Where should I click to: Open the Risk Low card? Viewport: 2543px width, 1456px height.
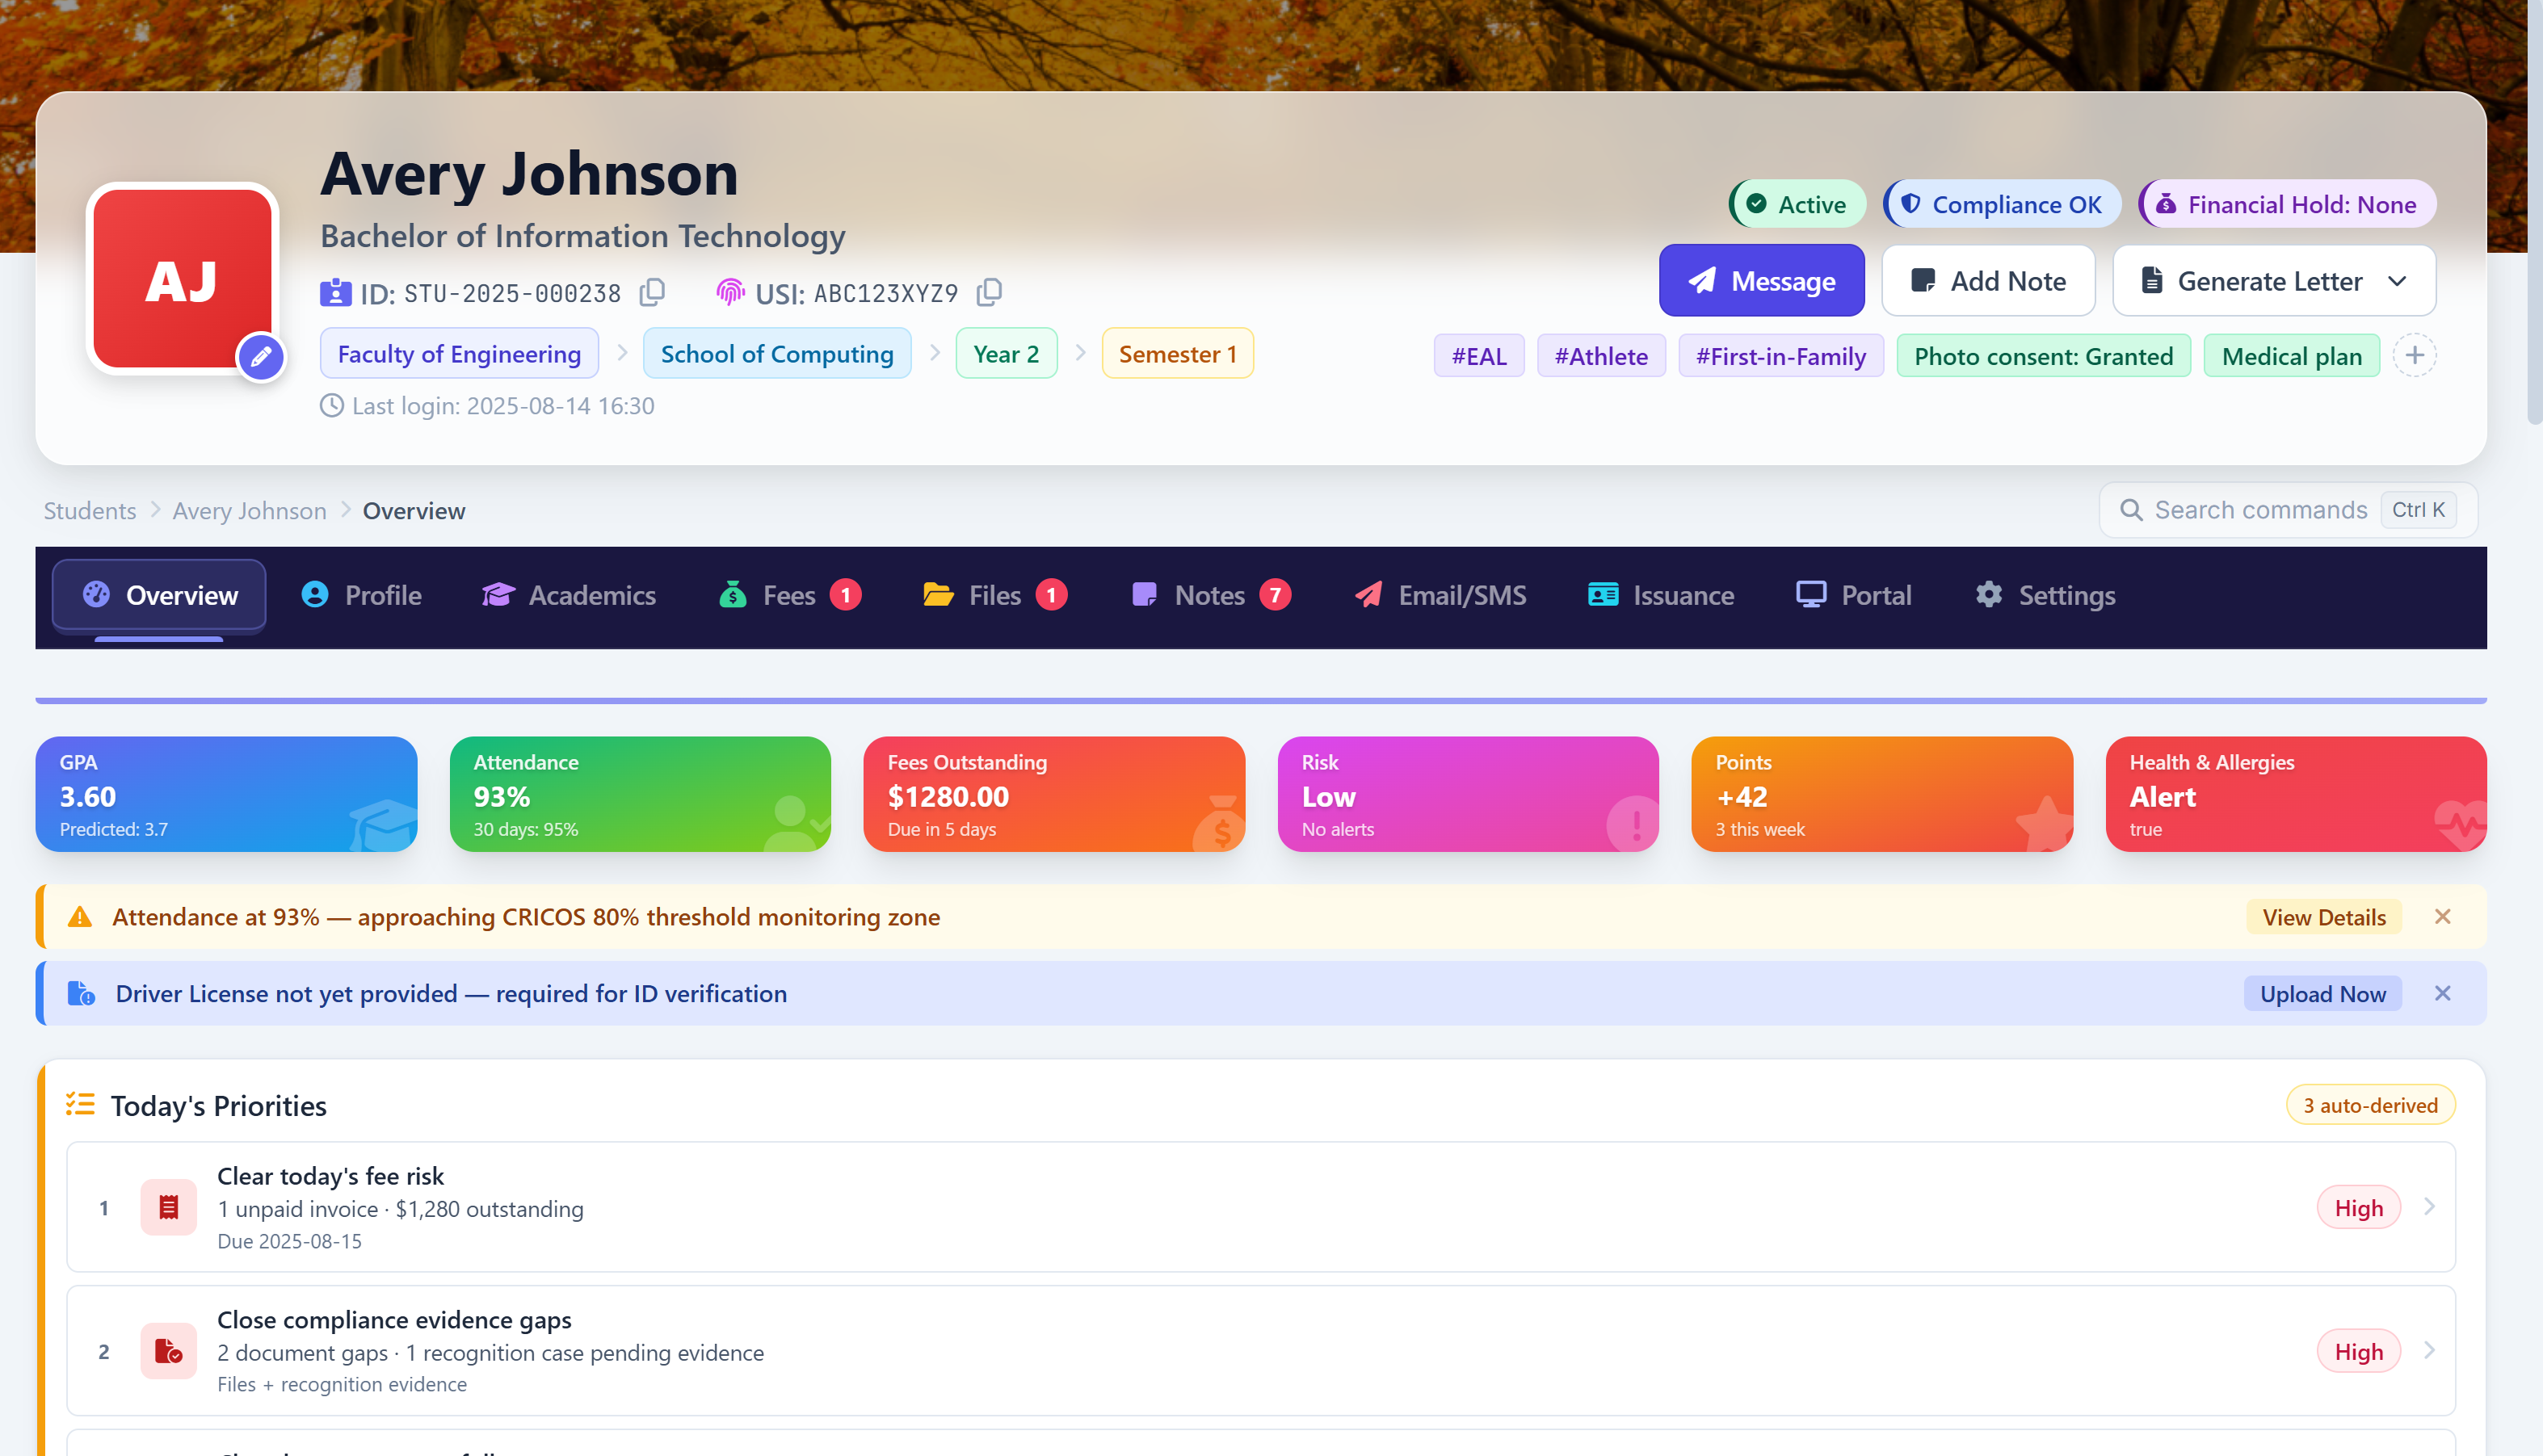tap(1468, 795)
